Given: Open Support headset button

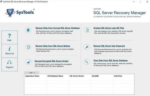Looking at the screenshot, I should 10,64.
